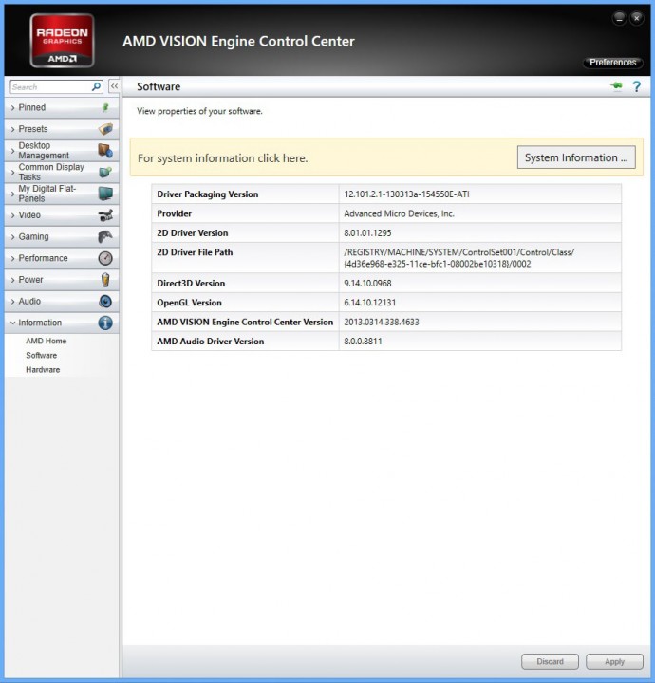Click the search magnifier icon
This screenshot has height=683, width=655.
(x=96, y=86)
